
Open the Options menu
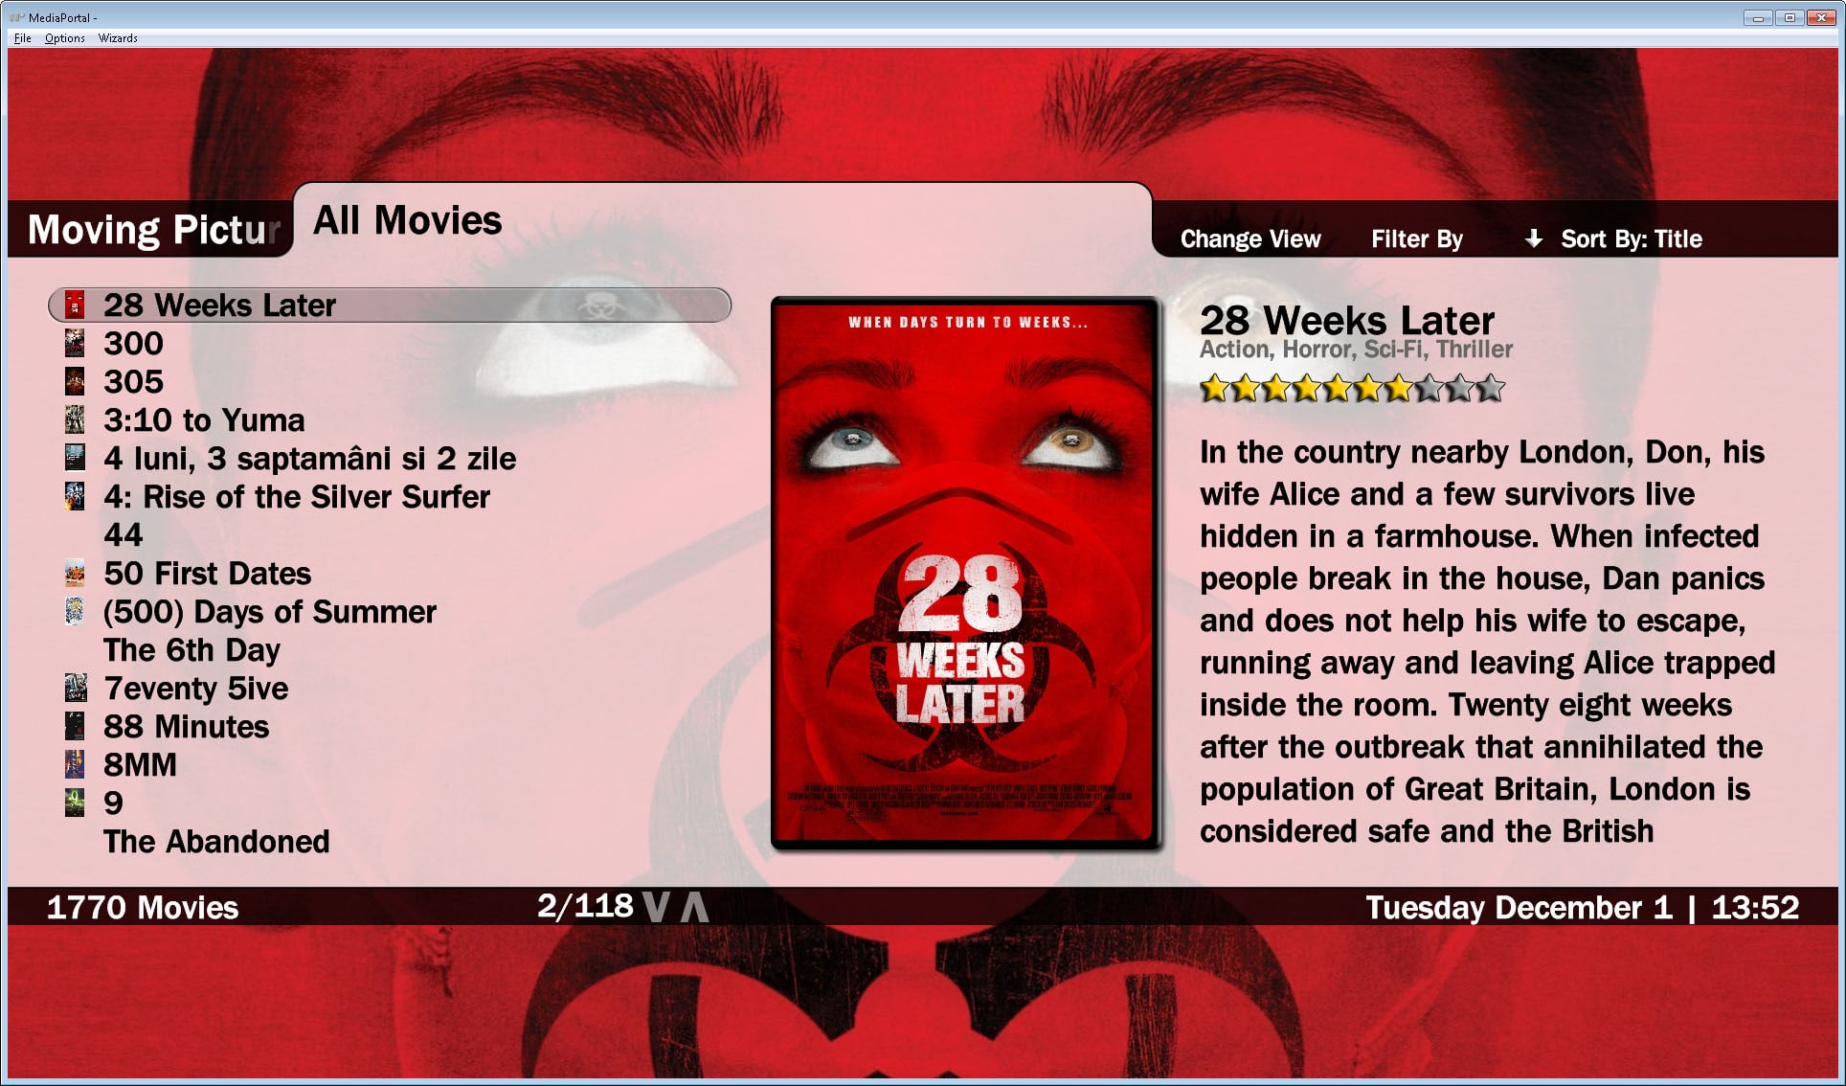point(64,38)
